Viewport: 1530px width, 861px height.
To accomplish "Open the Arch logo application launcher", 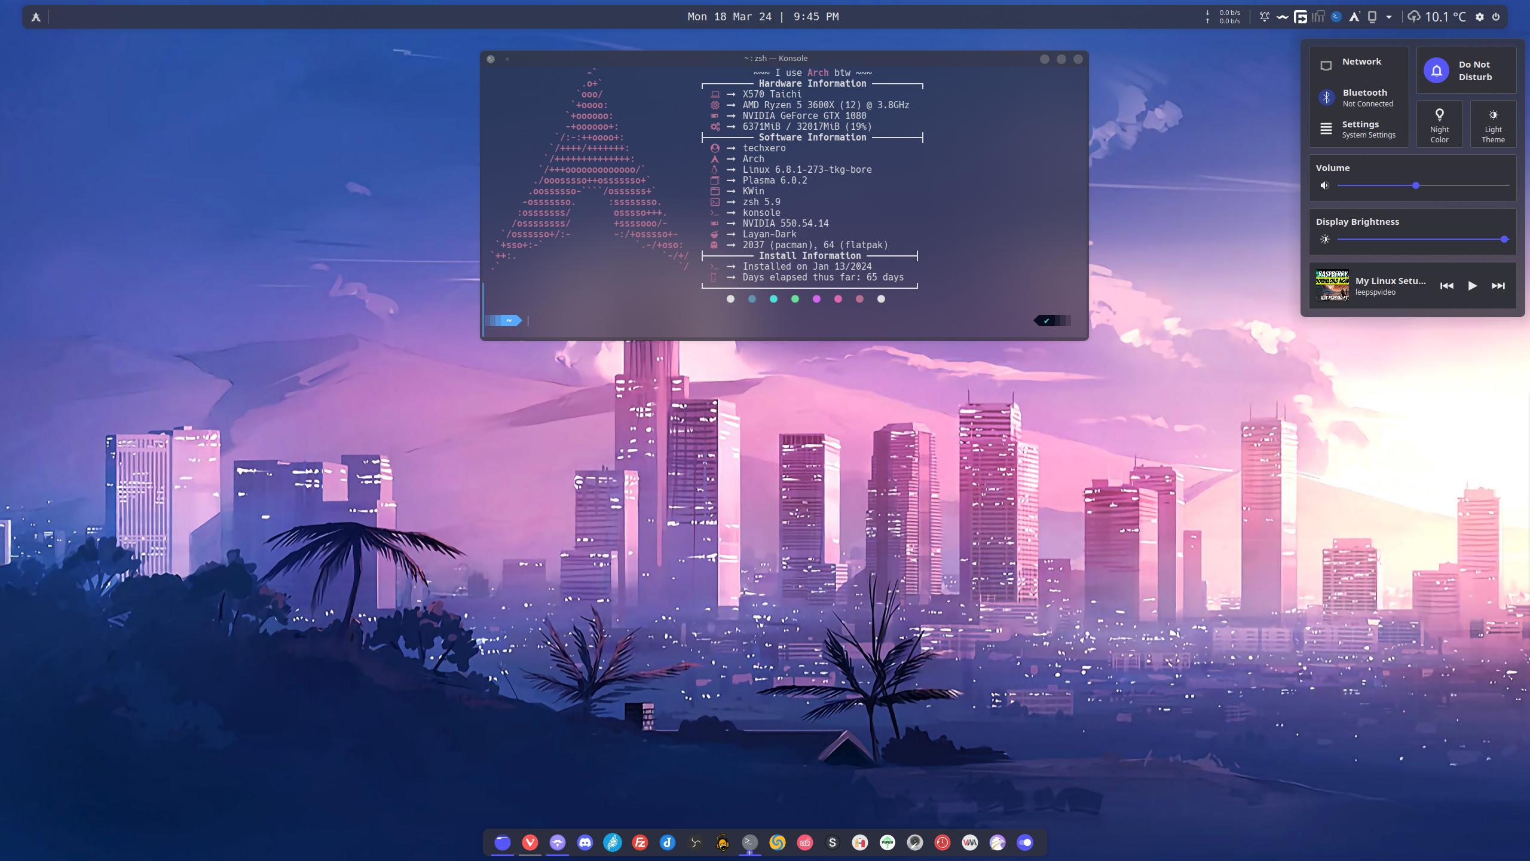I will coord(36,17).
